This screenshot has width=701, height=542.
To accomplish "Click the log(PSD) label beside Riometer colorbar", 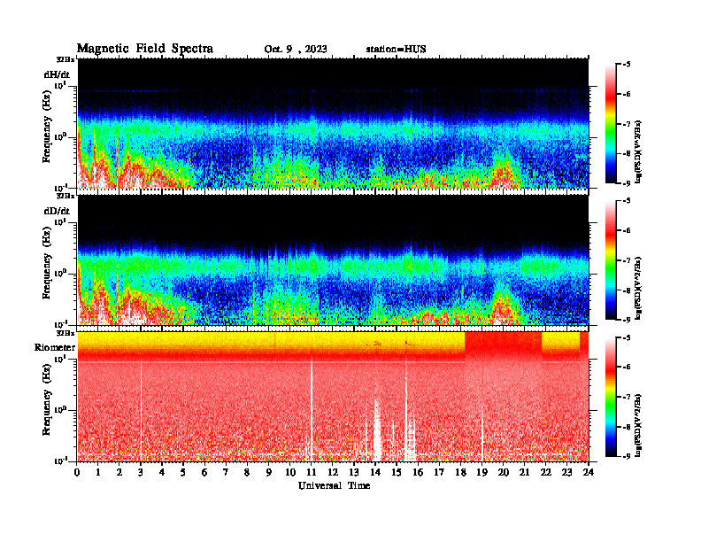I will coord(638,425).
